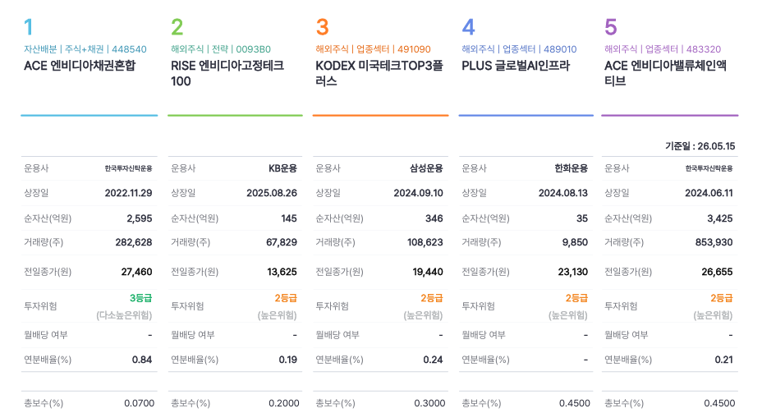This screenshot has height=413, width=762.
Task: Select trading volume 67,829
Action: point(282,242)
